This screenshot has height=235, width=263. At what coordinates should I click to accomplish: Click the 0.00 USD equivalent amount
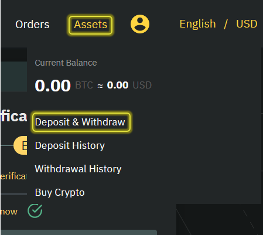click(x=118, y=85)
